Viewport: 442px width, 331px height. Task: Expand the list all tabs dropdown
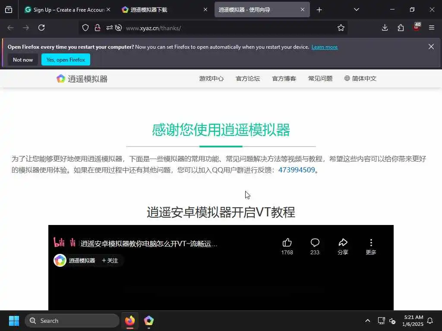(x=356, y=9)
